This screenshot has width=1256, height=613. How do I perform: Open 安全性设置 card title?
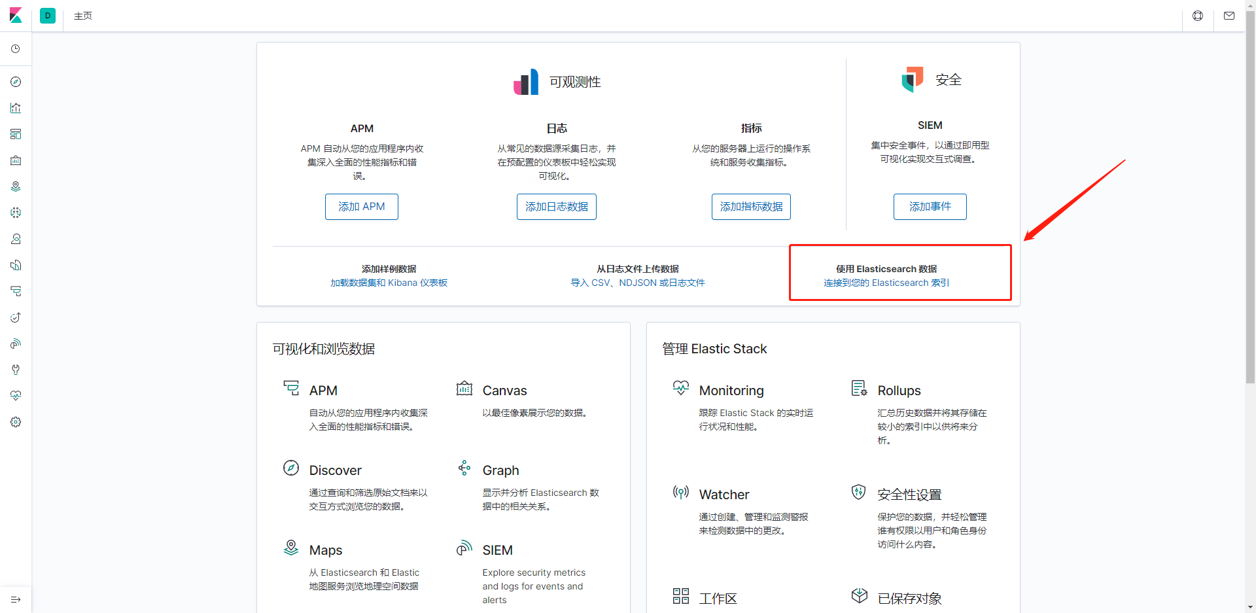coord(909,495)
